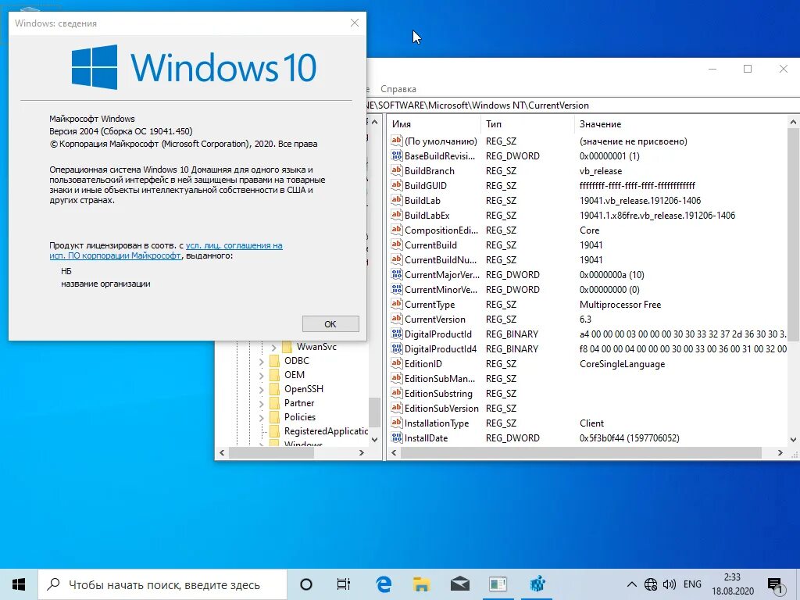The height and width of the screenshot is (600, 800).
Task: Open volume speaker icon in tray
Action: click(x=669, y=584)
